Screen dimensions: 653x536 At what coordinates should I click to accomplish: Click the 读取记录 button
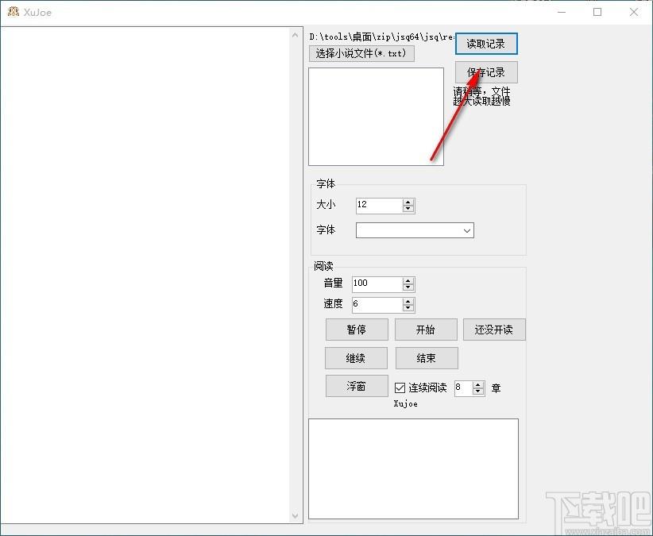click(x=486, y=44)
